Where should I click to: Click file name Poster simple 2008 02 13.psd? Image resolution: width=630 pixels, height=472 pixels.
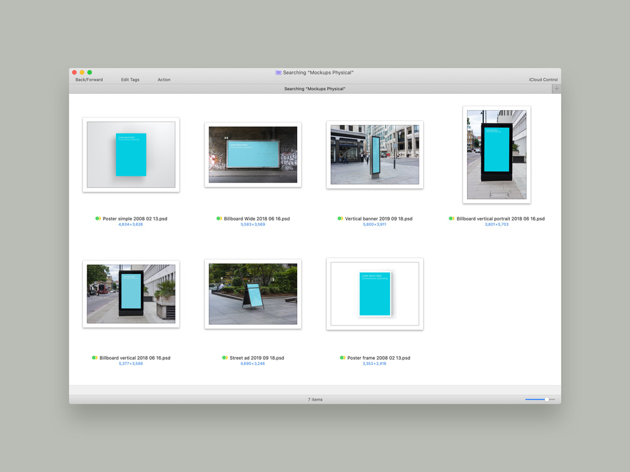(x=135, y=218)
